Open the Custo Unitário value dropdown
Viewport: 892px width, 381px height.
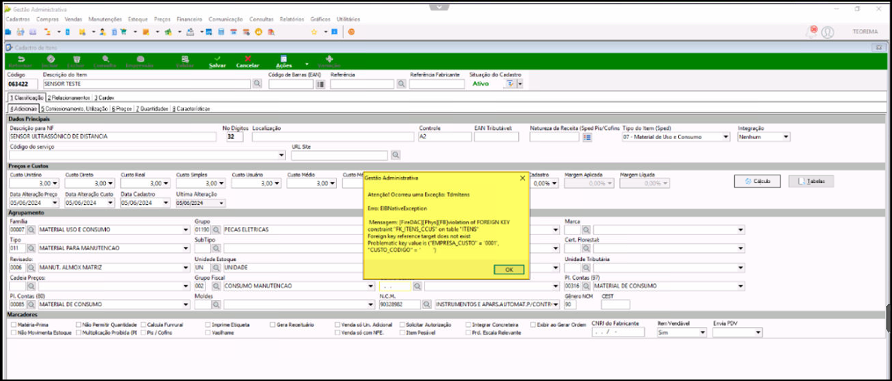click(55, 184)
